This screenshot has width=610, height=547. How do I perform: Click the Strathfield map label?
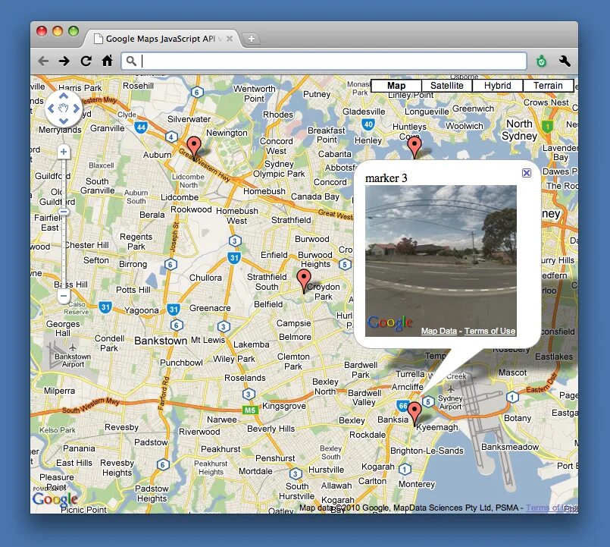(291, 220)
